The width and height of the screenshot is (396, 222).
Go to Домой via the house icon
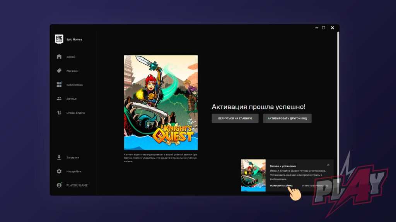click(x=59, y=57)
